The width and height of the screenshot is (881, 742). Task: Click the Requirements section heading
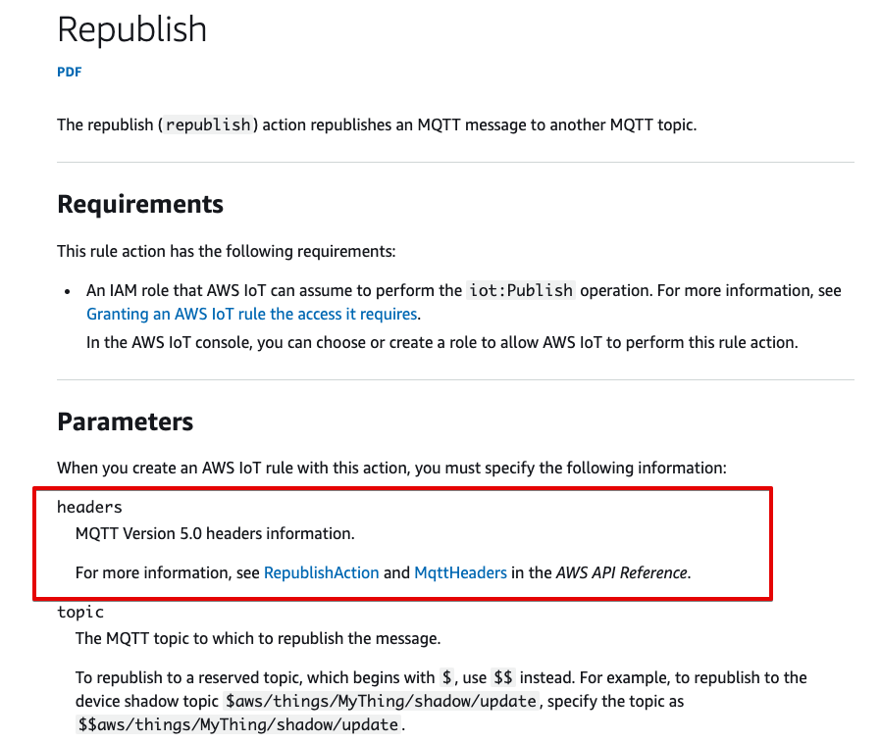click(x=140, y=204)
